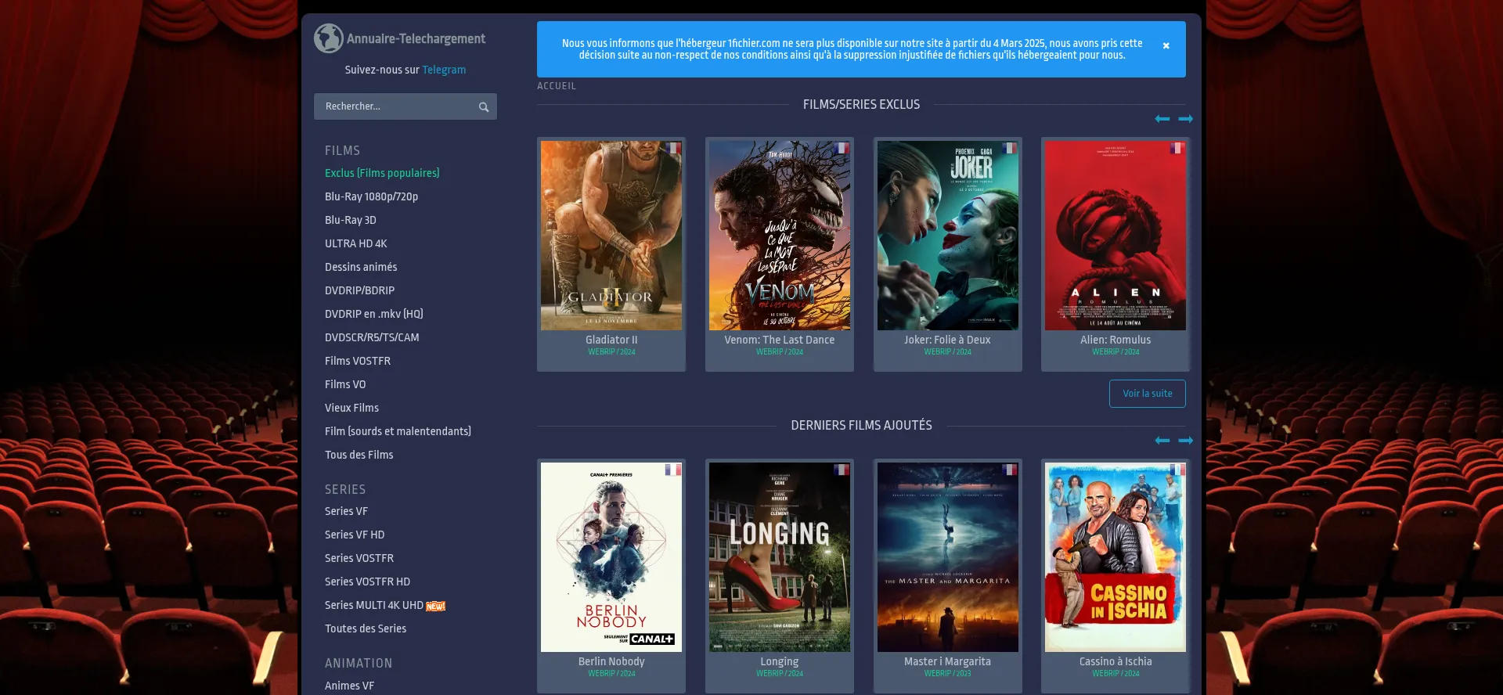Click the search magnifier icon

pyautogui.click(x=484, y=107)
